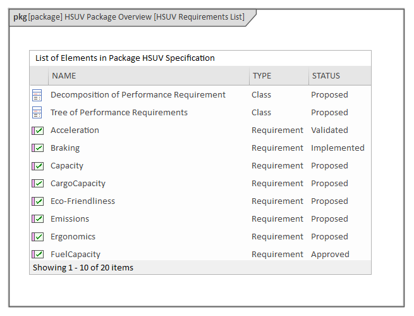Select the Capacity requirement icon
This screenshot has width=414, height=316.
pos(37,166)
